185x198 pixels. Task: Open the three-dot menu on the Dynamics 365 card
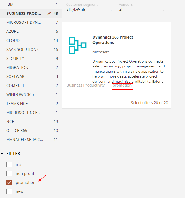pos(165,36)
